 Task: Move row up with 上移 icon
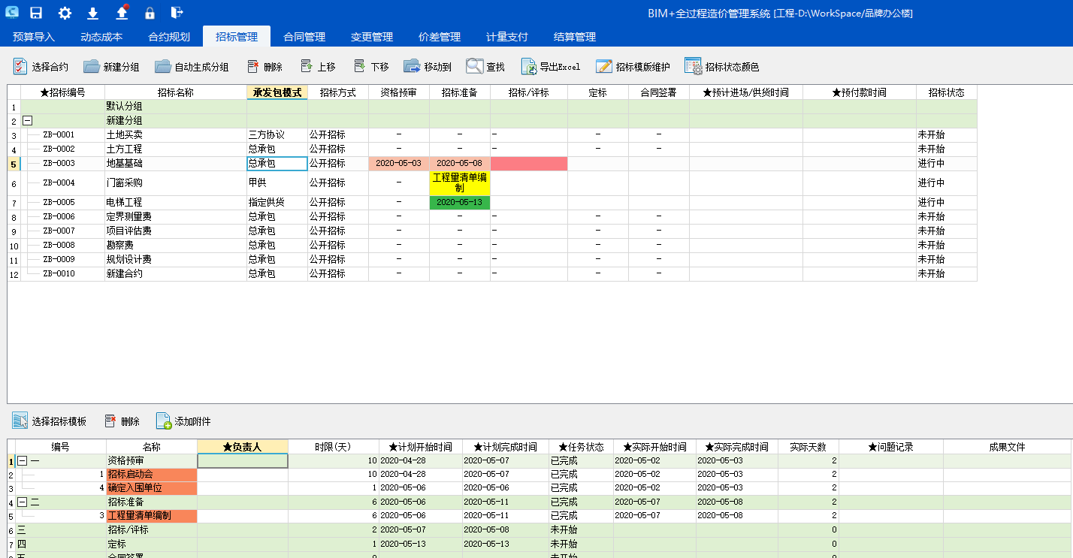306,66
